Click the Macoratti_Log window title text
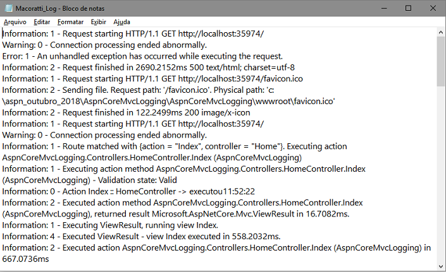This screenshot has width=446, height=272. (60, 8)
